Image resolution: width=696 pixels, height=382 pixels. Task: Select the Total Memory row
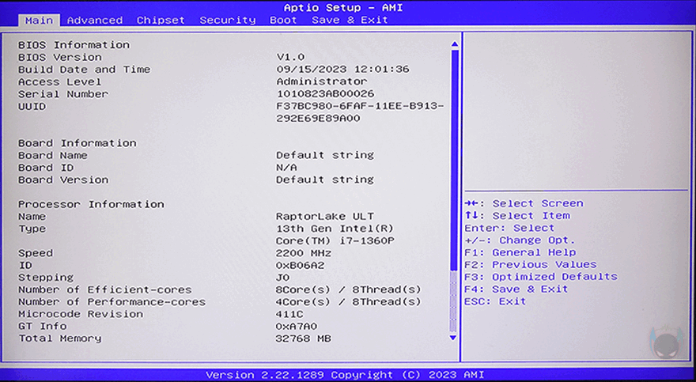point(60,339)
